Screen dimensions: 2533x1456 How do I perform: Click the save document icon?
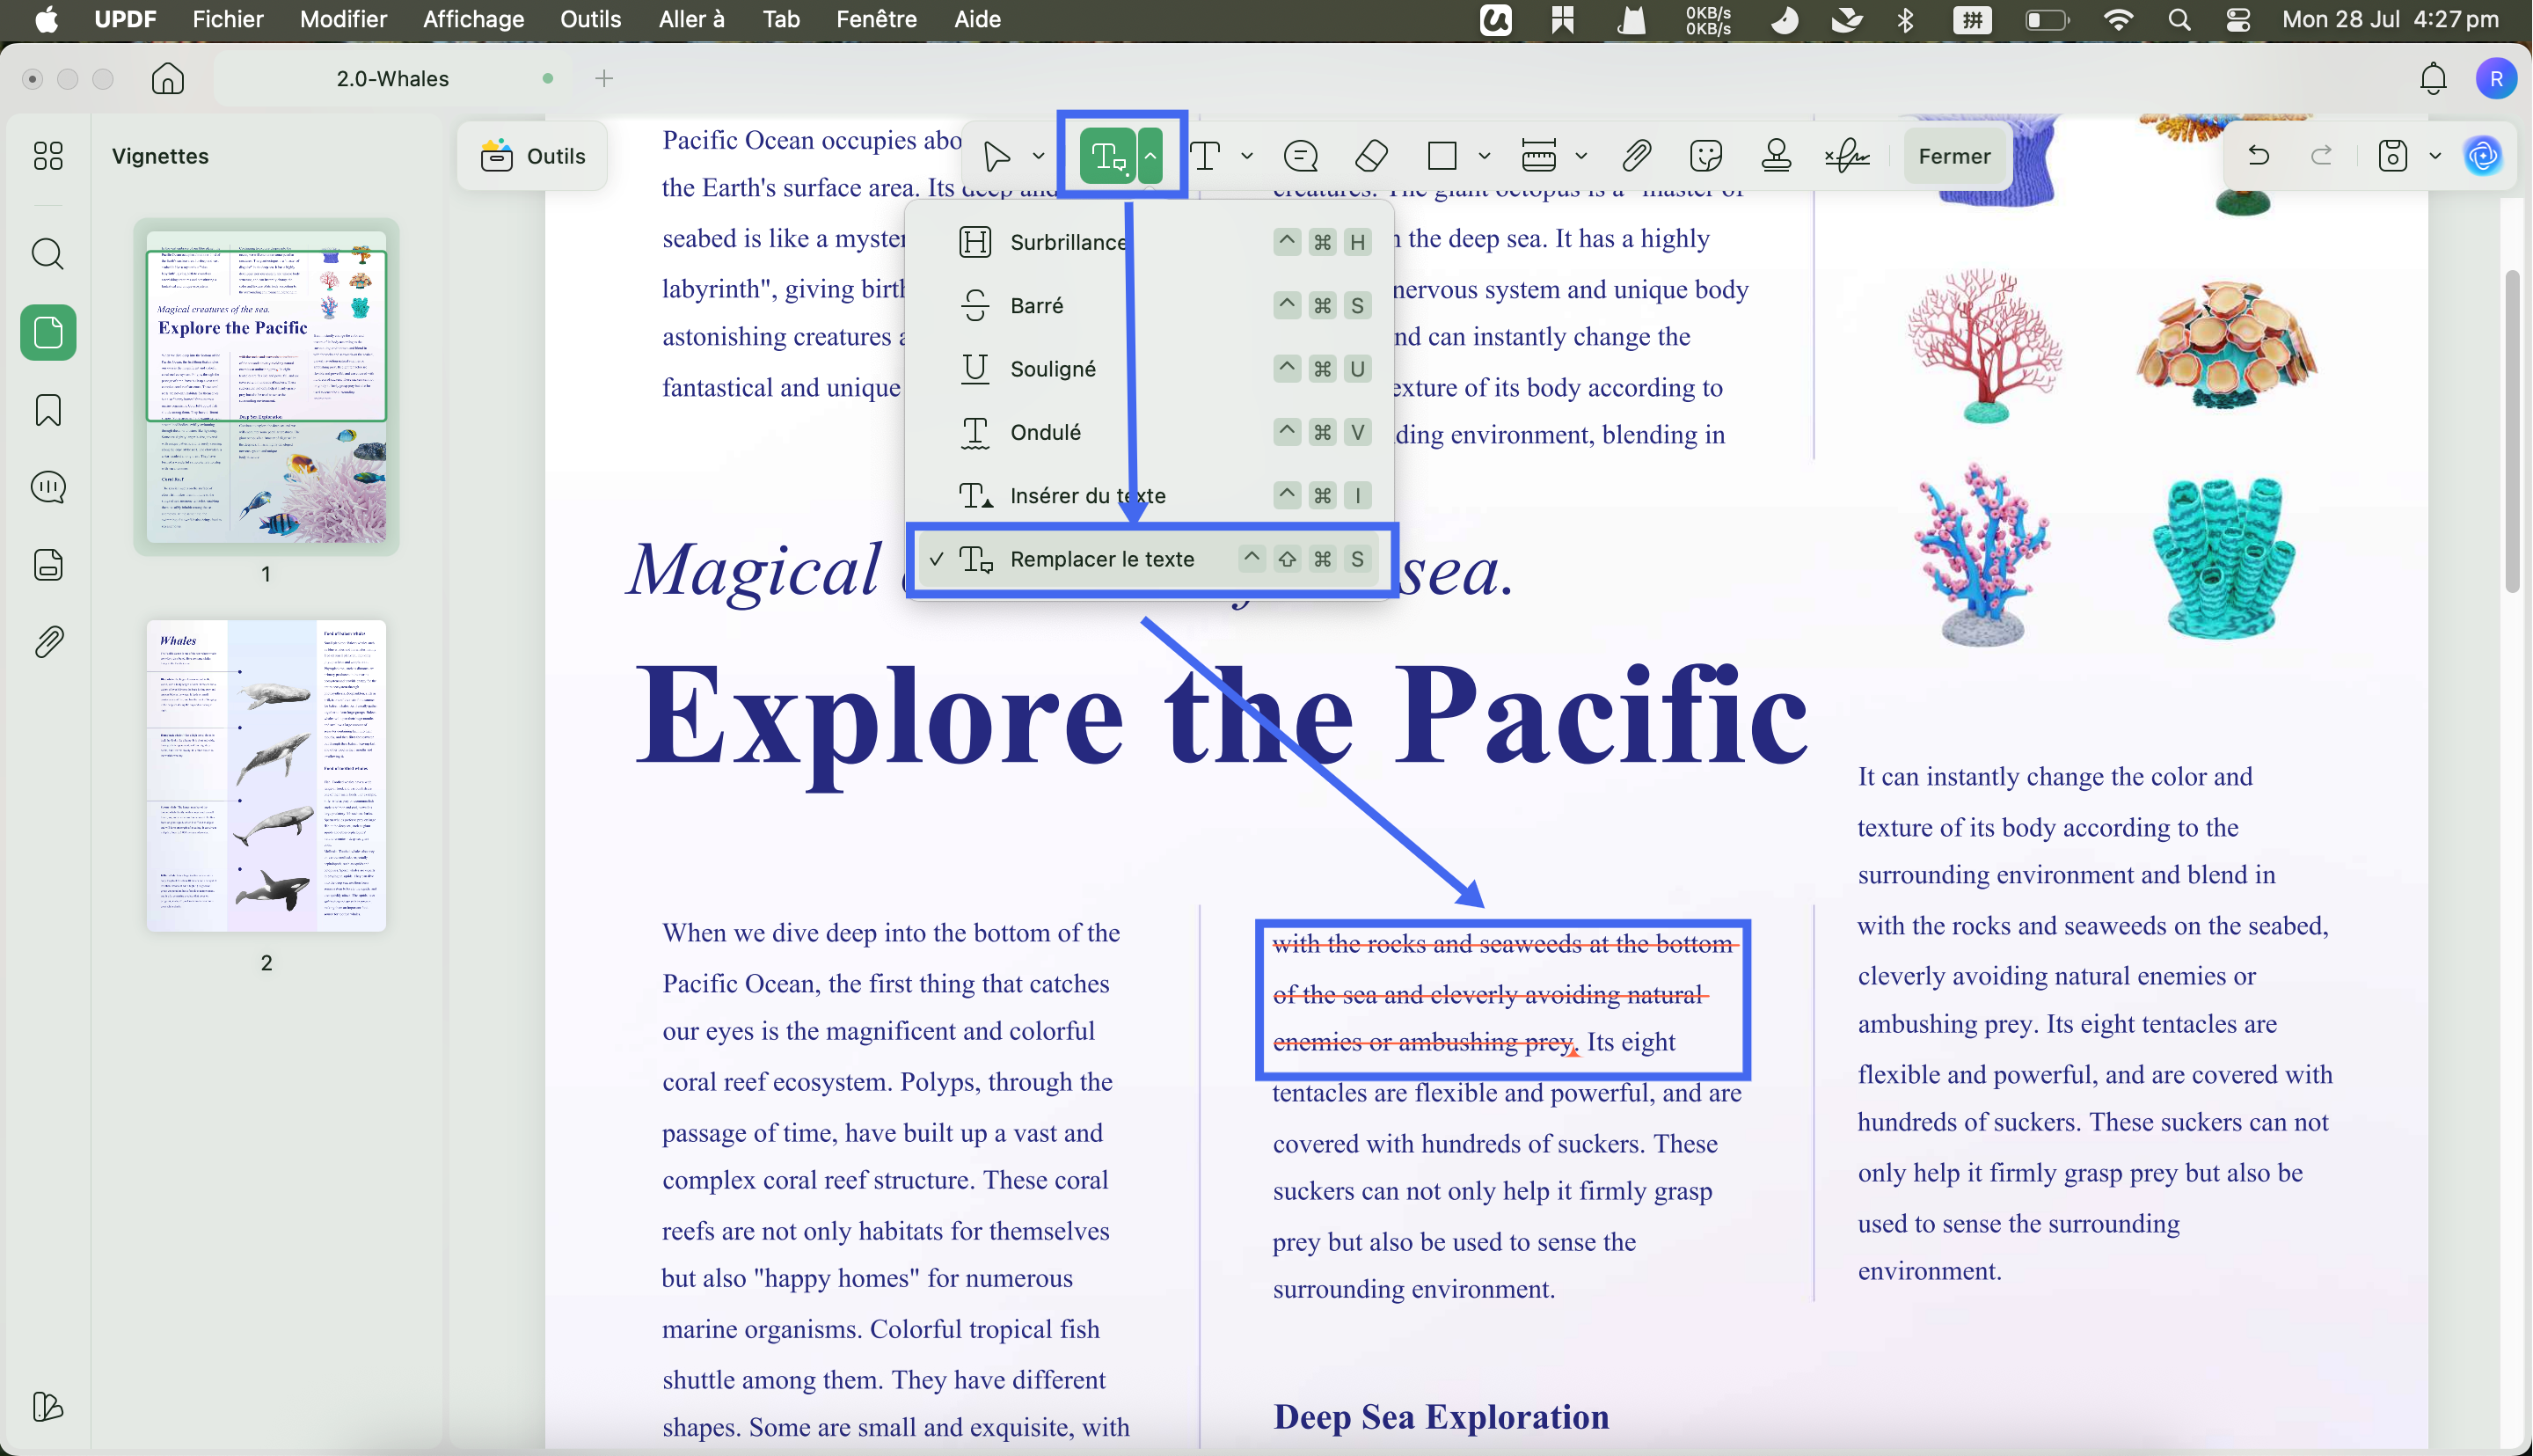coord(2393,156)
